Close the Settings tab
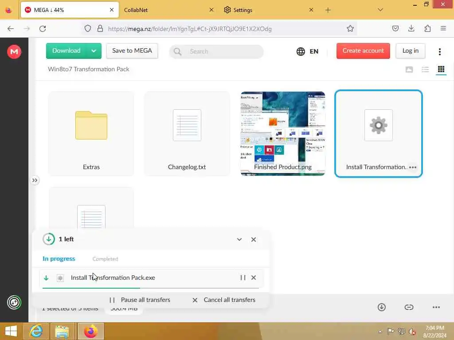Viewport: 454px width, 340px height. pyautogui.click(x=311, y=10)
